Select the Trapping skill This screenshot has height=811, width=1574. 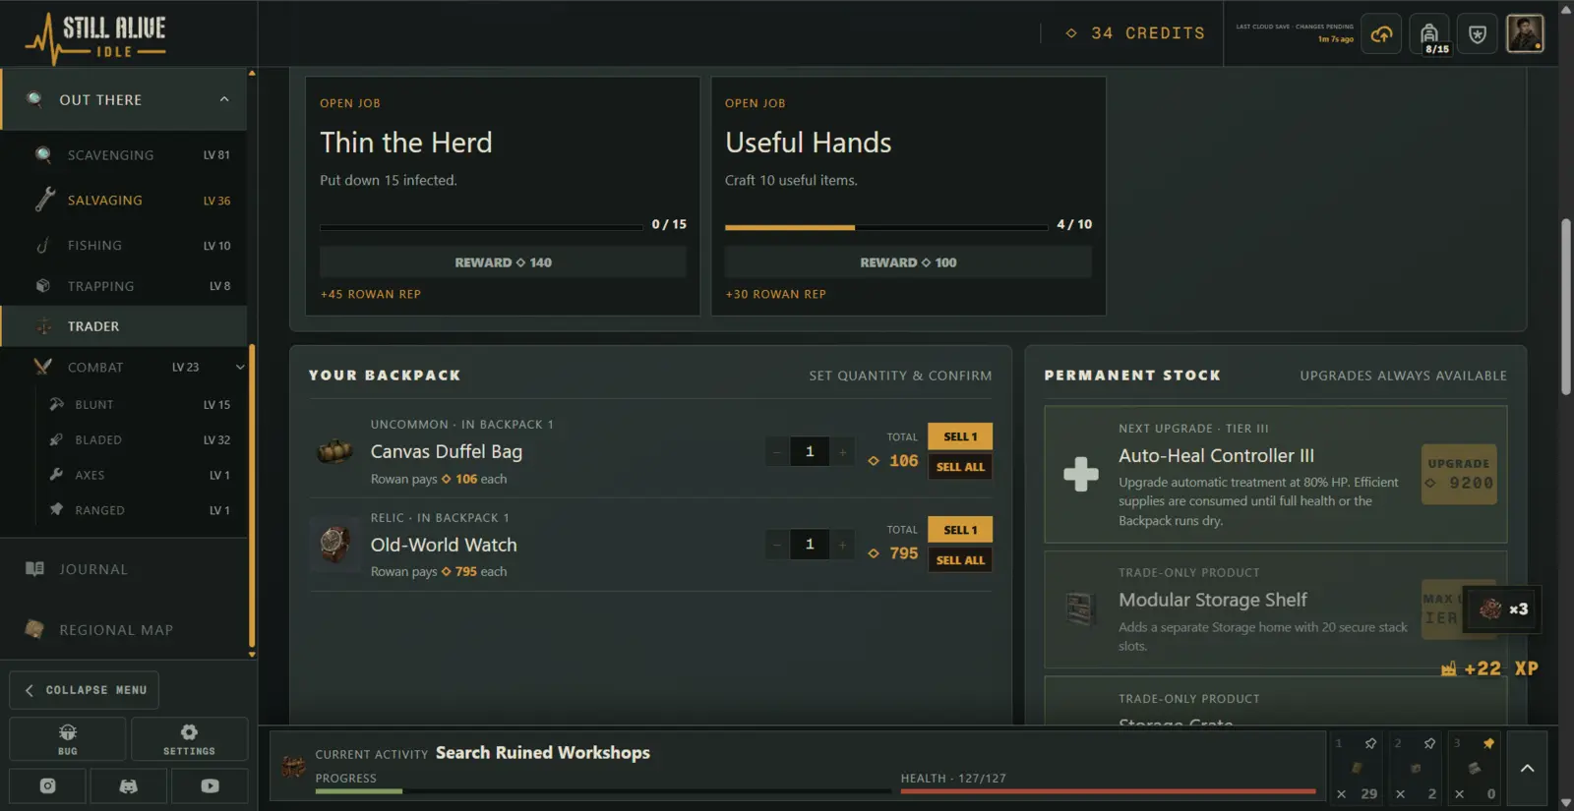pos(124,286)
